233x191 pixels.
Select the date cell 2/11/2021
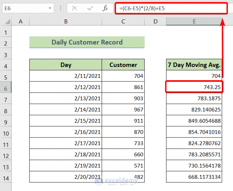point(66,76)
